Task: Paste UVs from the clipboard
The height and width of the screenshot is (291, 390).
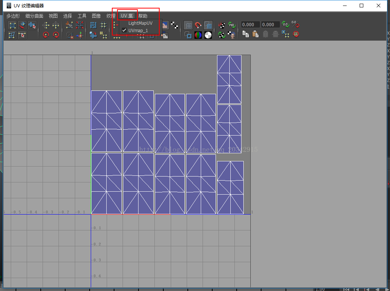Action: (x=256, y=34)
